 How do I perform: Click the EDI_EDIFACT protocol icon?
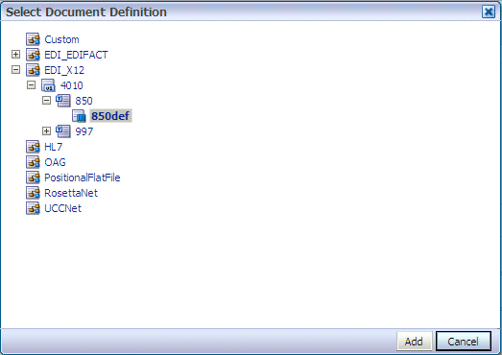point(33,55)
